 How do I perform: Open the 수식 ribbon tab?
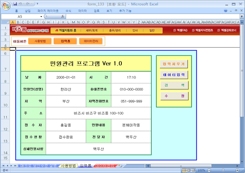[x=68, y=11]
